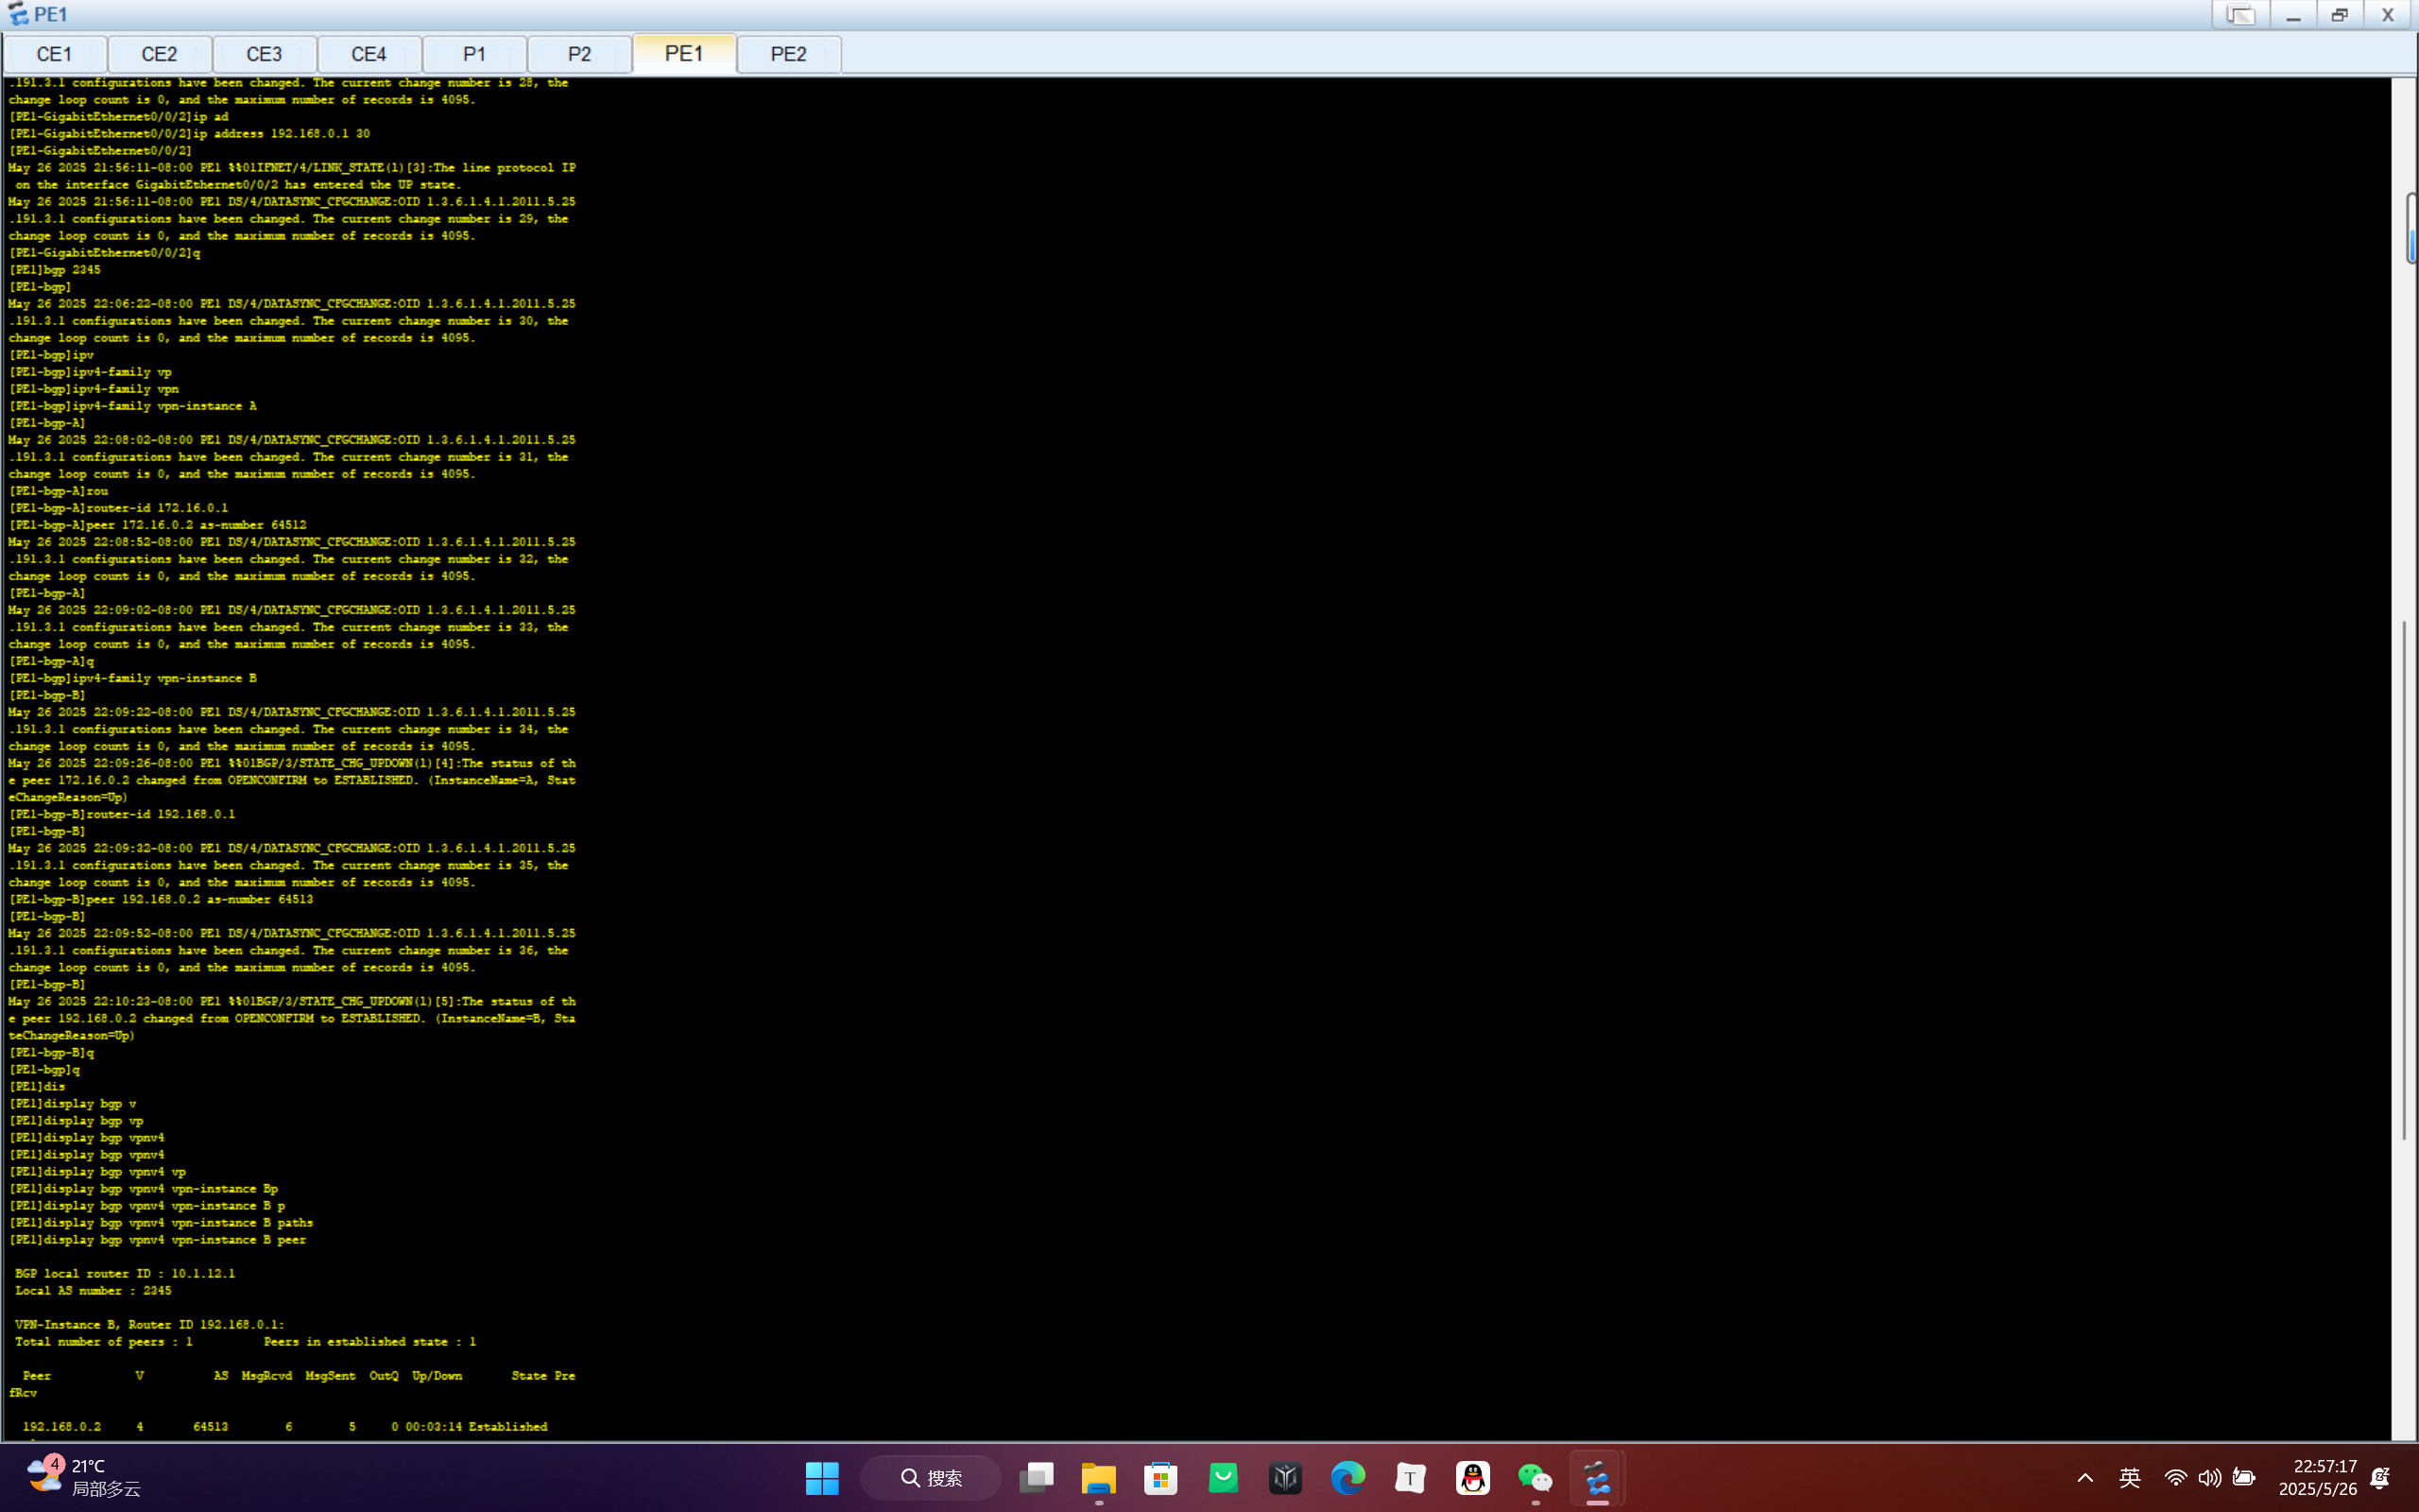
Task: Open WeChat from the taskbar
Action: tap(1535, 1478)
